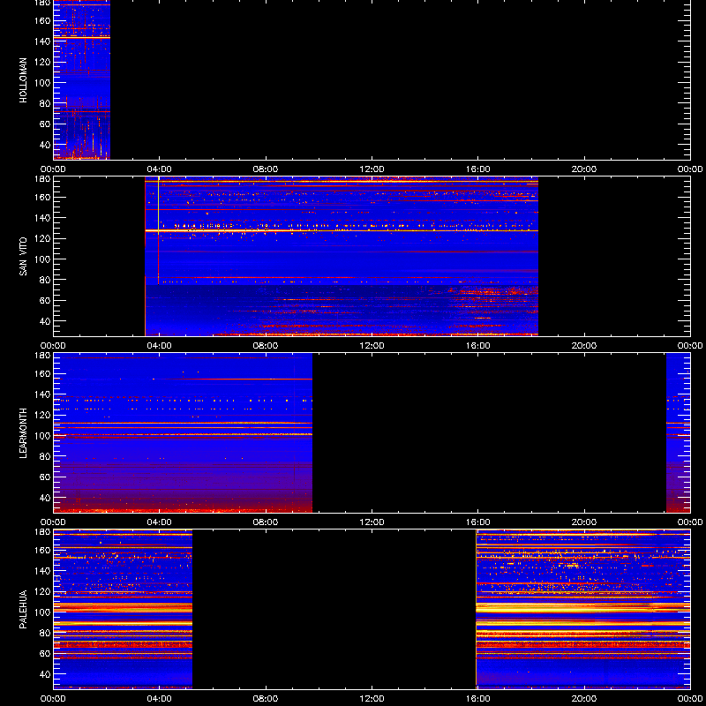Select Palehua spectrogram block ending near 05:00
Image resolution: width=706 pixels, height=706 pixels.
123,609
